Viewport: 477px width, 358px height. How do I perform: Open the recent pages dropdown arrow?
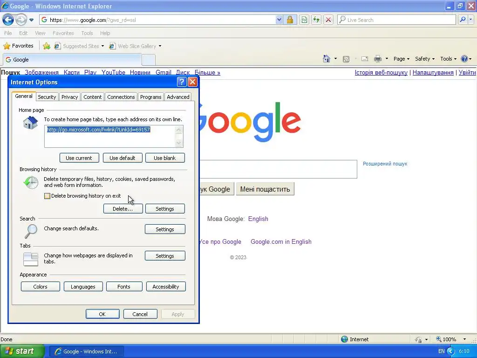tap(31, 20)
